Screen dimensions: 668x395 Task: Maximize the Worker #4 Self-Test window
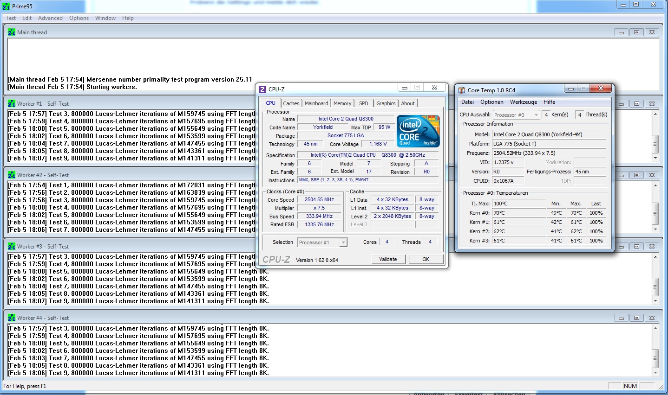pyautogui.click(x=636, y=318)
